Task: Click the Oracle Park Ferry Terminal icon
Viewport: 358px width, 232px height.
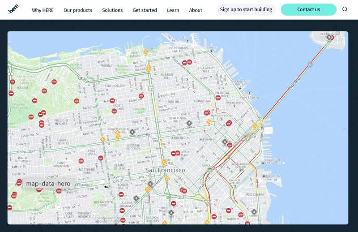Action: (263, 163)
